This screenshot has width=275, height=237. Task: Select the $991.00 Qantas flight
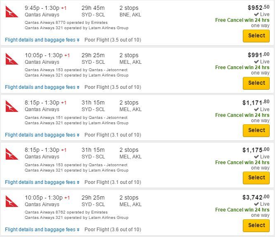point(256,83)
